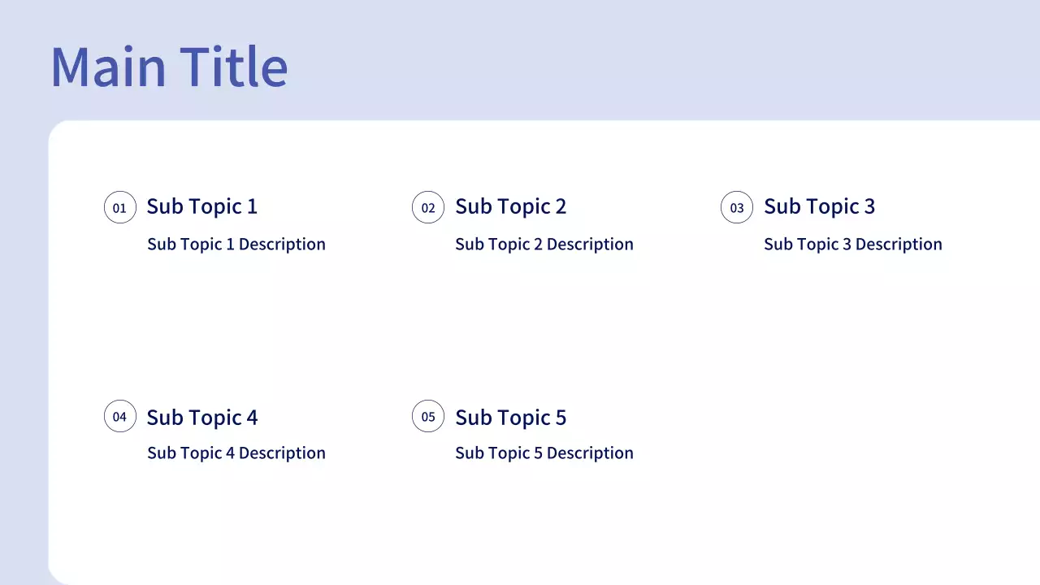Select the 02 numbered circle badge
Screen dimensions: 1040x585
[x=428, y=207]
